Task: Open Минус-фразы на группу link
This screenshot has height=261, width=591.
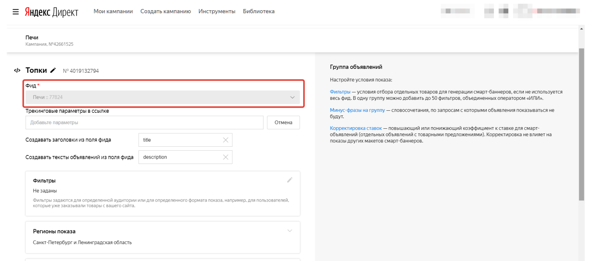Action: (x=357, y=110)
